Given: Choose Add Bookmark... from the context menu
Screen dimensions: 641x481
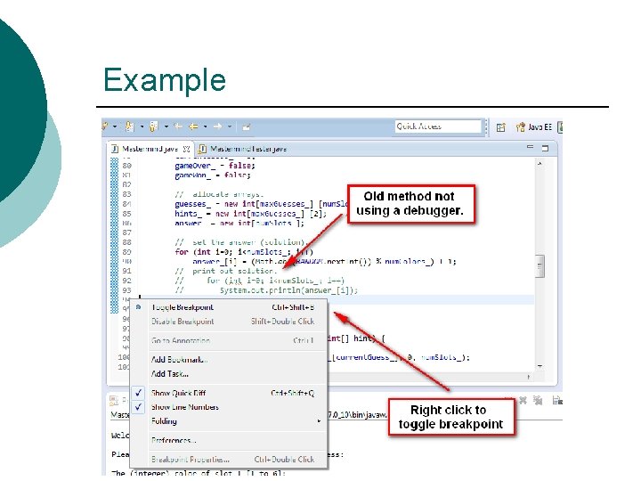Looking at the screenshot, I should click(x=229, y=360).
